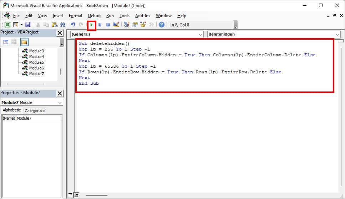Close the Properties - Module7 panel
Image resolution: width=345 pixels, height=199 pixels.
point(60,93)
